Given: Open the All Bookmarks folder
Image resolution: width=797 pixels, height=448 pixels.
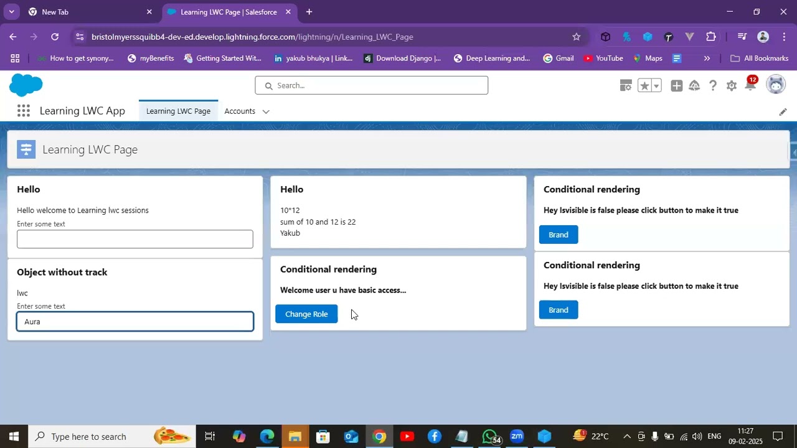Looking at the screenshot, I should click(x=759, y=58).
